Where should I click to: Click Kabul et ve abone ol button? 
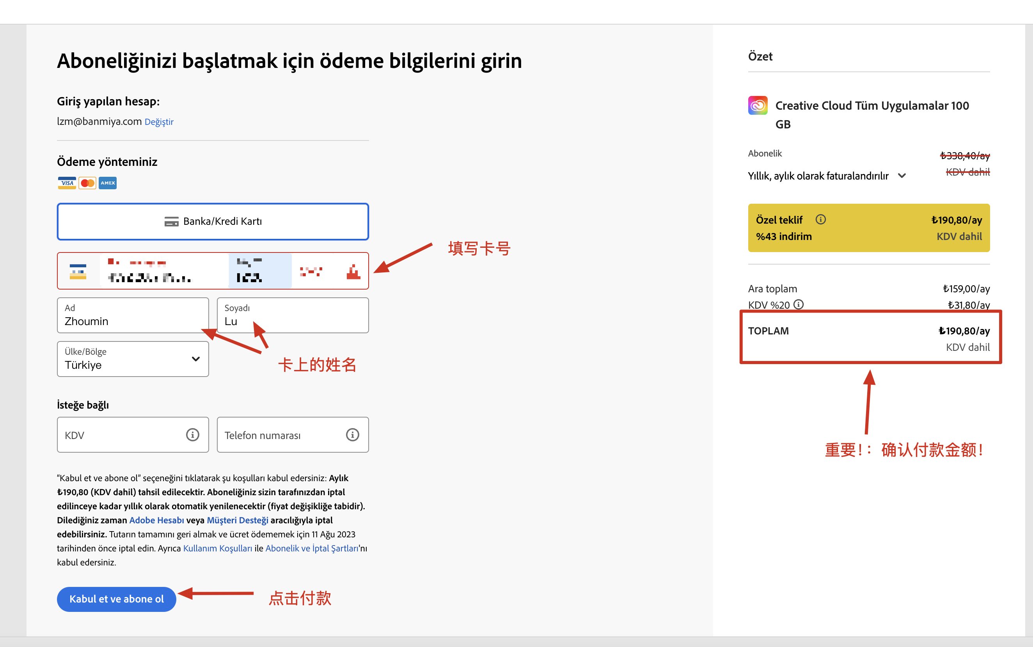pyautogui.click(x=116, y=599)
